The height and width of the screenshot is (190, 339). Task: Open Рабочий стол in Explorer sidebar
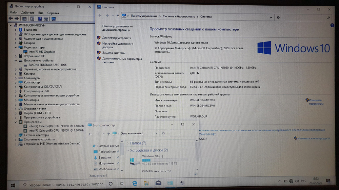pyautogui.click(x=107, y=152)
